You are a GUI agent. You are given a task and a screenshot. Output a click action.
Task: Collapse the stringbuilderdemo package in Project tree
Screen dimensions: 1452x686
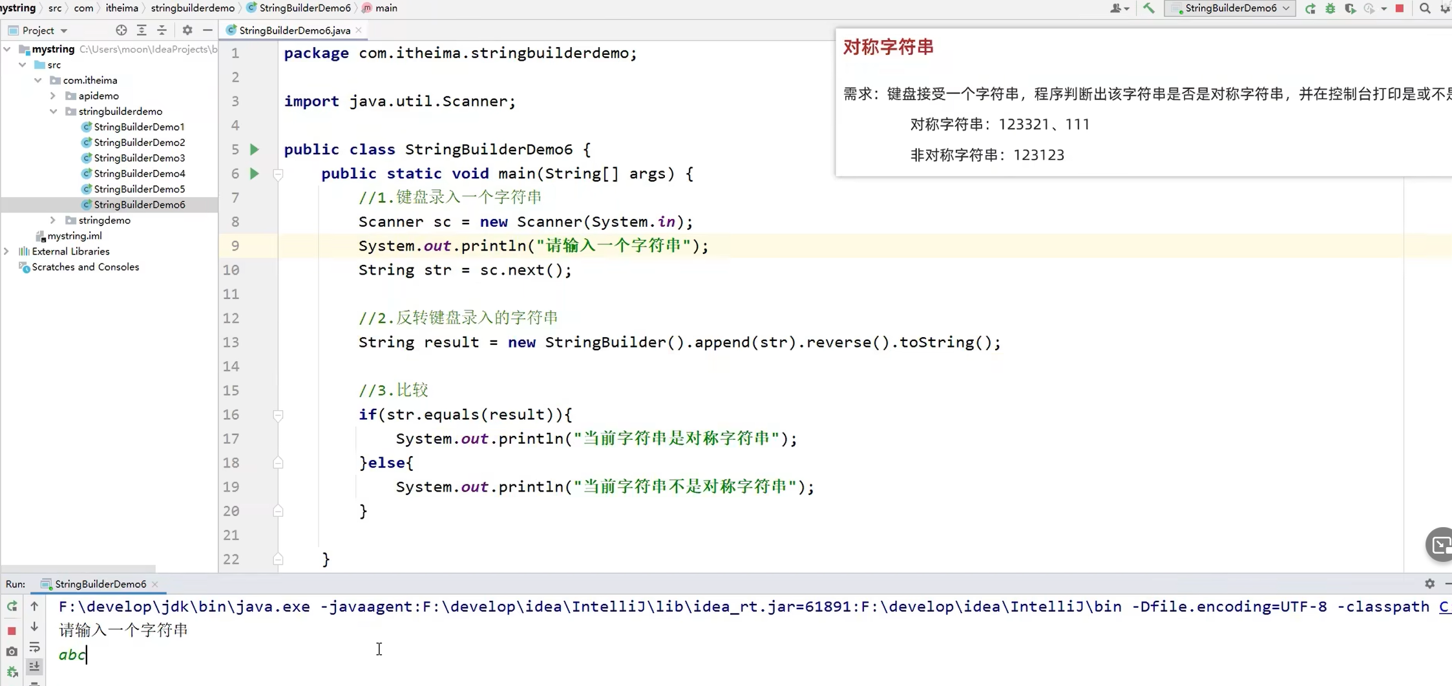tap(55, 110)
